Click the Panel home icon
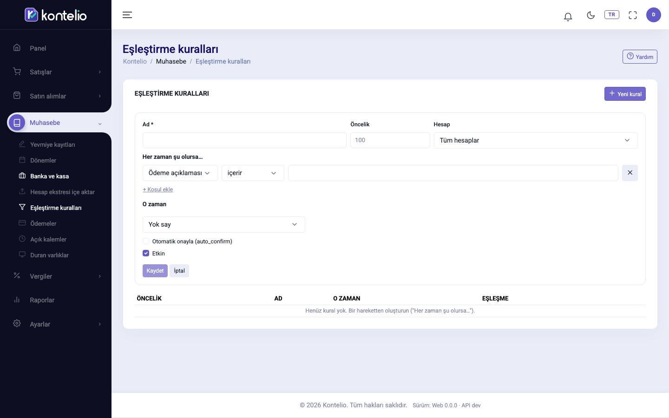The height and width of the screenshot is (418, 669). click(17, 47)
